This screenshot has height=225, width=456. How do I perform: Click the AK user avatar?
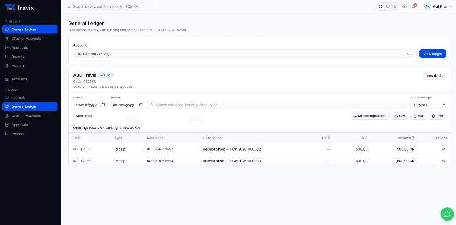[x=427, y=6]
